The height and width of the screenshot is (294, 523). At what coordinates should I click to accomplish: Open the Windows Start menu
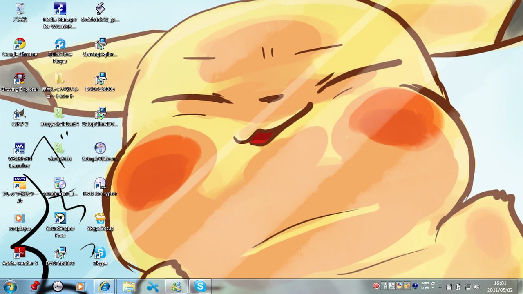click(9, 287)
